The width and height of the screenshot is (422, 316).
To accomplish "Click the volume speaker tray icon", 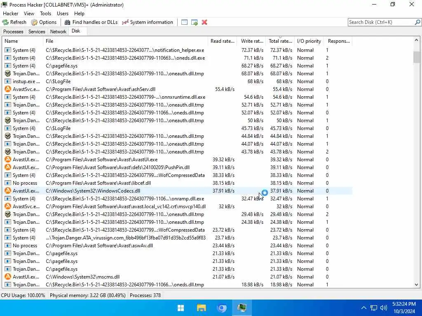I will click(384, 308).
